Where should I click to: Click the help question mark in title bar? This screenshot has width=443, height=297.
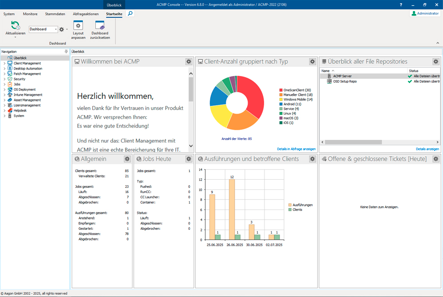pyautogui.click(x=401, y=4)
